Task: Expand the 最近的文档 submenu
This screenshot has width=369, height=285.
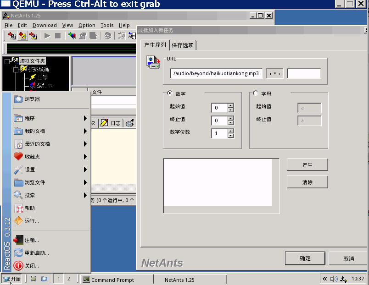Action: pyautogui.click(x=51, y=144)
